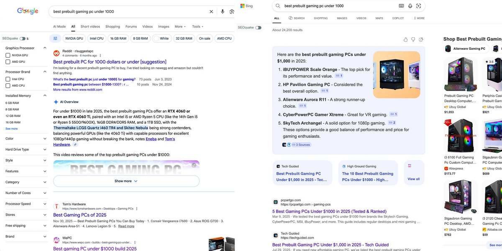The width and height of the screenshot is (502, 251).
Task: Switch to Google AI Mode tab
Action: 59,26
